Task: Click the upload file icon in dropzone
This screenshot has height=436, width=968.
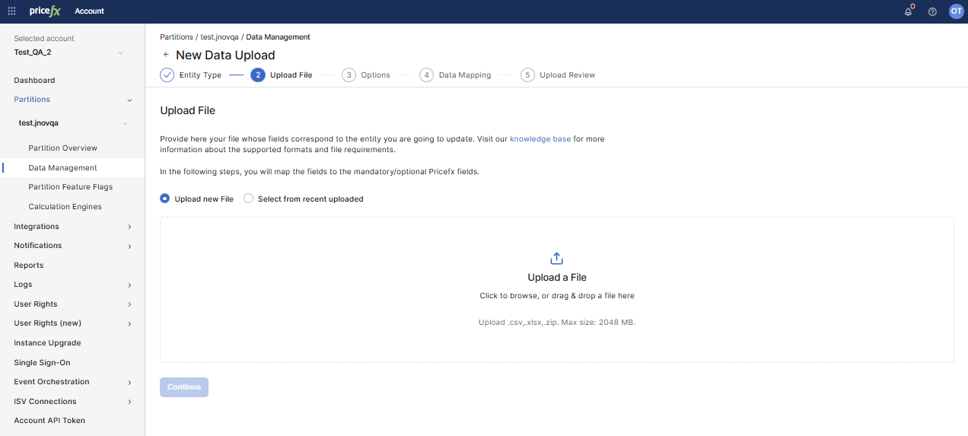Action: 556,259
